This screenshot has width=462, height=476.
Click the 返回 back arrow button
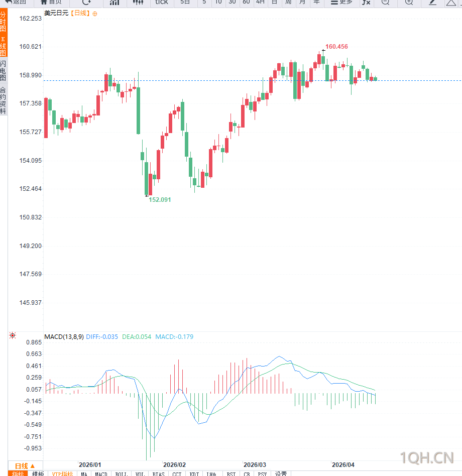click(x=16, y=2)
